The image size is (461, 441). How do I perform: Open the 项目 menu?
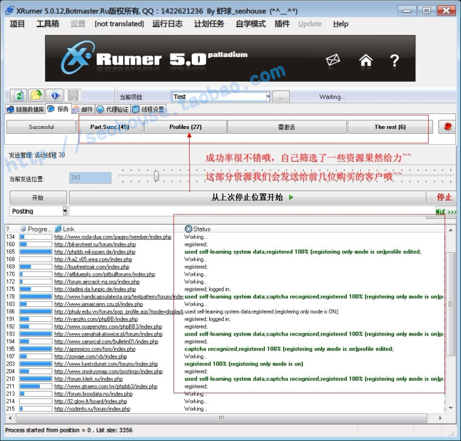tap(17, 24)
